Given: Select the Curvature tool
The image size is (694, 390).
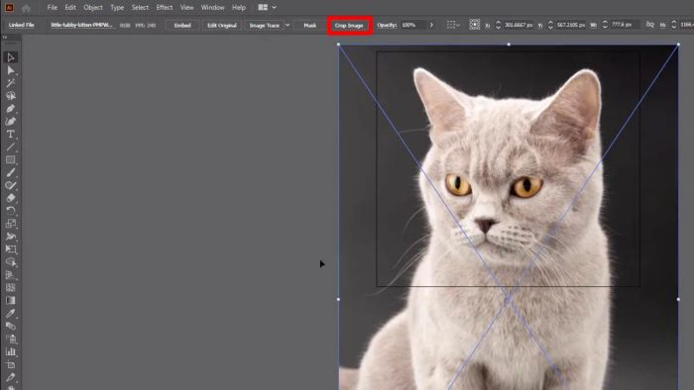Looking at the screenshot, I should coord(11,122).
